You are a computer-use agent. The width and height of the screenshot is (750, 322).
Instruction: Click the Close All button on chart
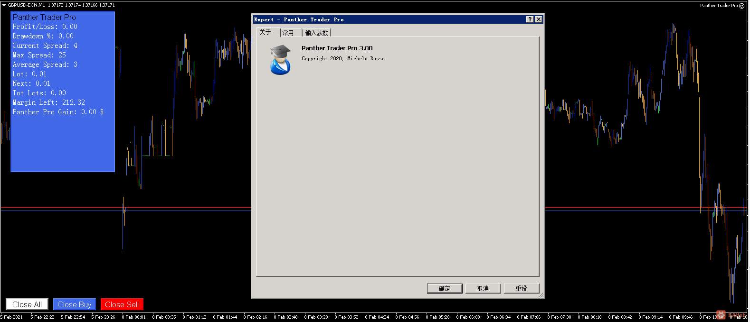pos(27,304)
